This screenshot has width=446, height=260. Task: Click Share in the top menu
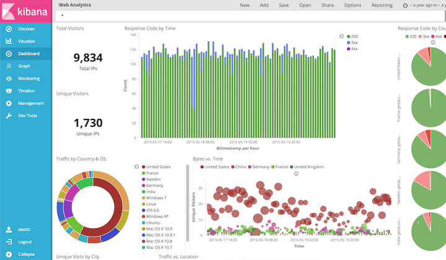click(328, 5)
